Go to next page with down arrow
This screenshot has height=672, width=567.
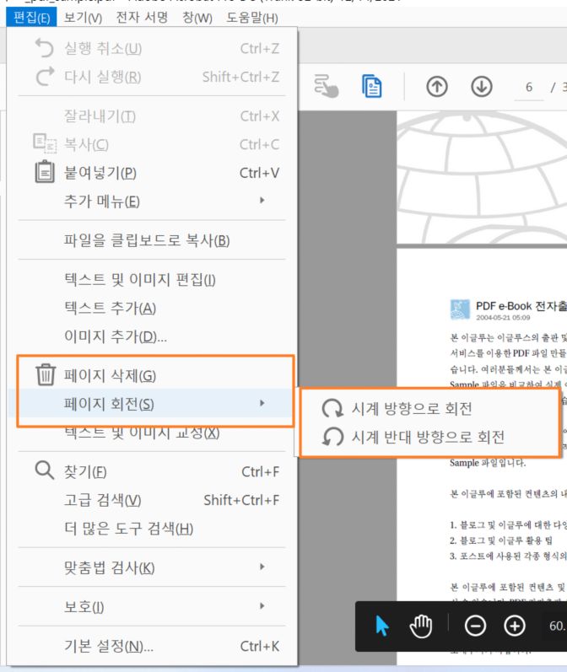[481, 87]
